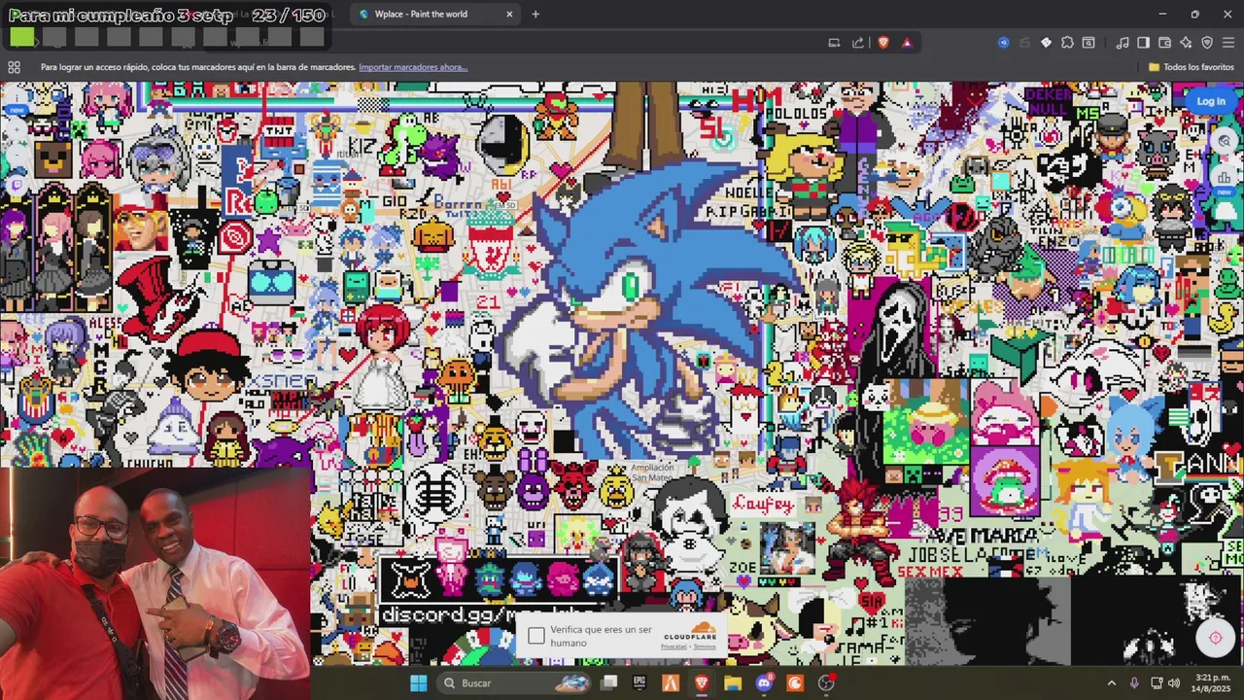Open the bookmarks bar apps grid icon
1244x700 pixels.
(x=14, y=67)
